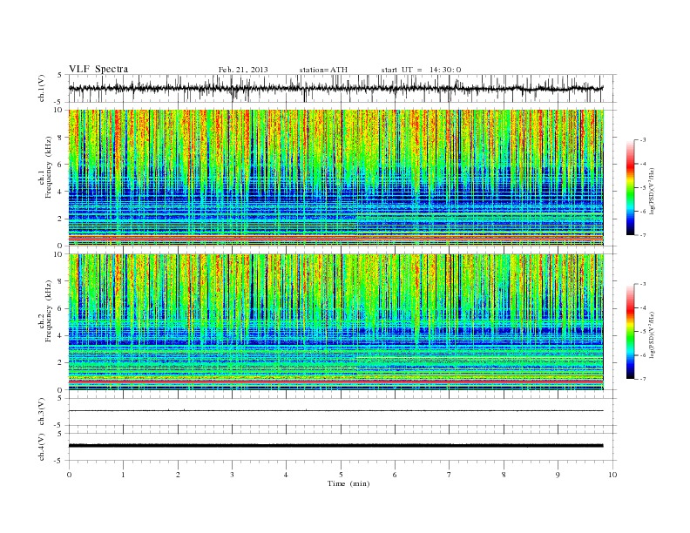Click time axis tick label "9"

click(x=558, y=475)
